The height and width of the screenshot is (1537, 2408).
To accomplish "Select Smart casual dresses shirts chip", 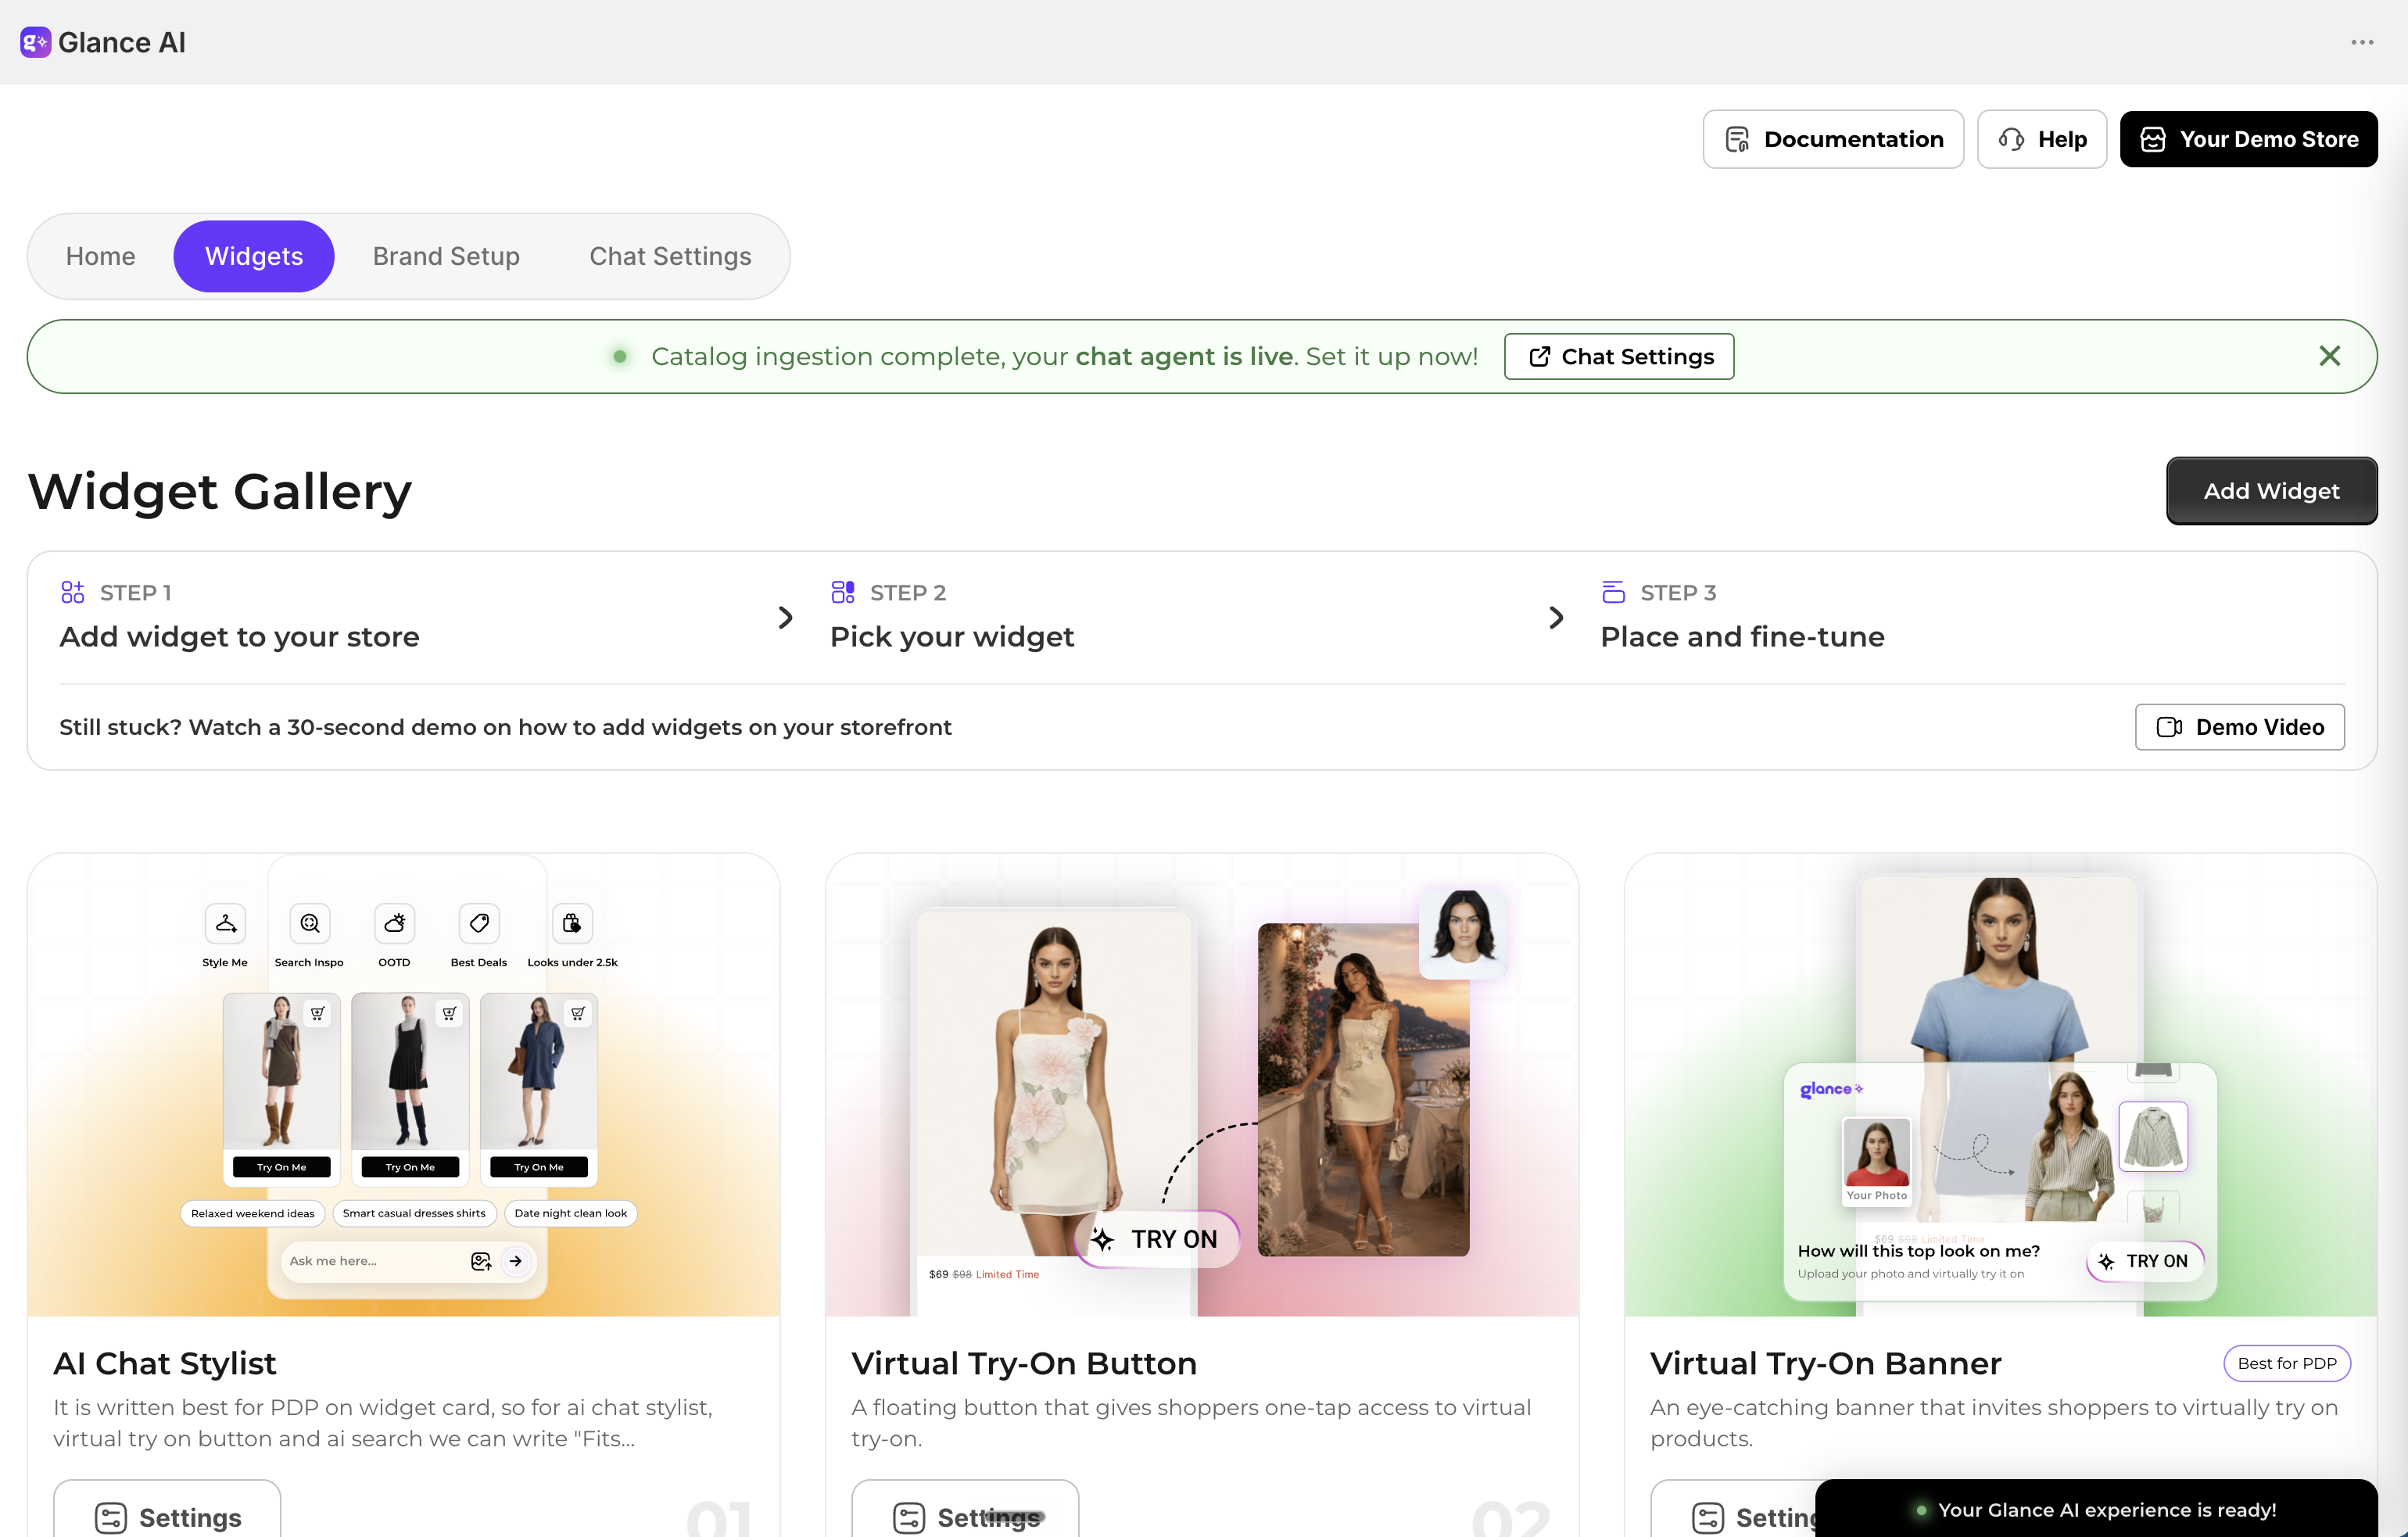I will click(x=414, y=1213).
